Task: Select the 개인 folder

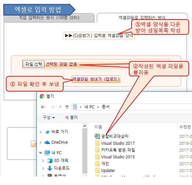Action: pyautogui.click(x=105, y=164)
